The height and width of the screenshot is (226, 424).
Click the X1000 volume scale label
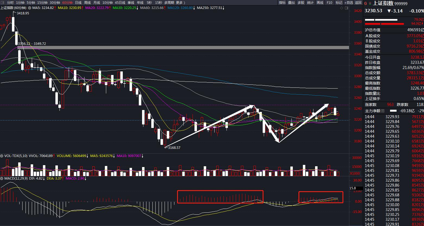click(x=355, y=174)
